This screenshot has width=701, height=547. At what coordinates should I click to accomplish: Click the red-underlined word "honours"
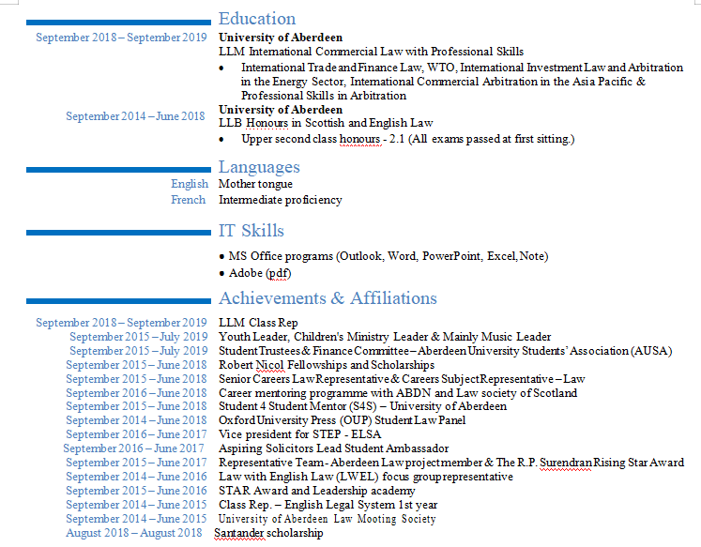pos(359,140)
